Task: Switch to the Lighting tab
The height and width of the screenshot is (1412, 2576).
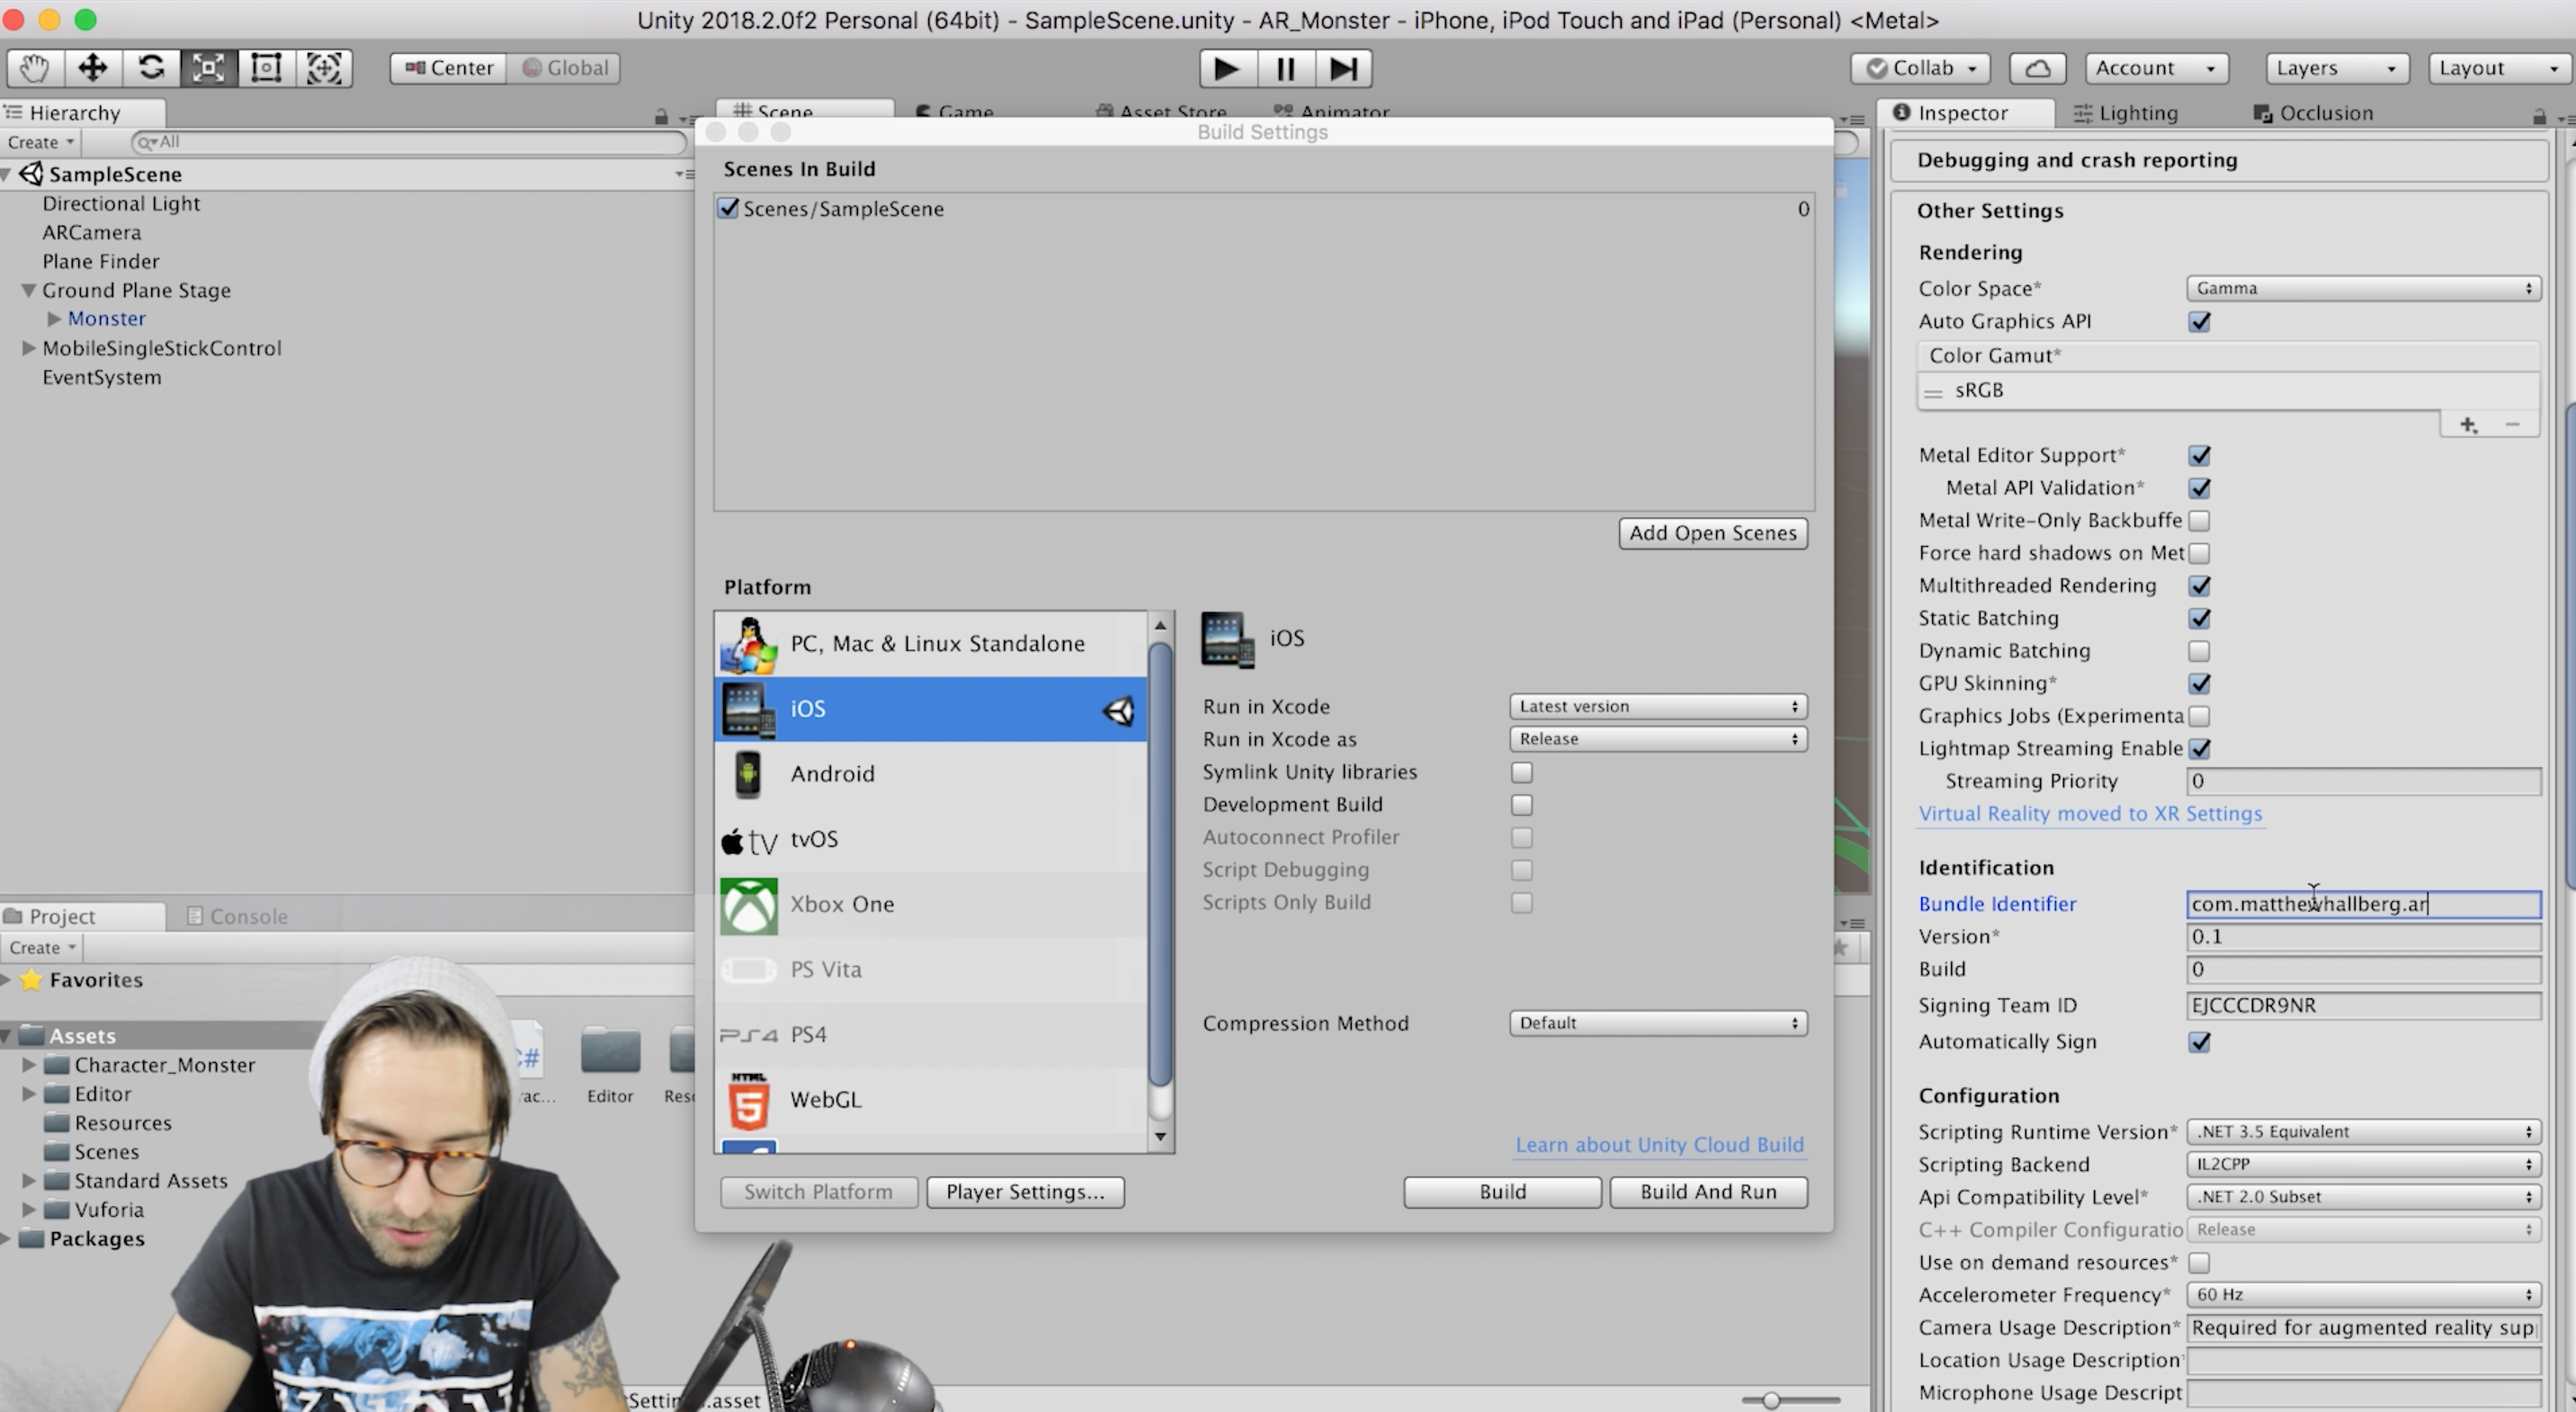Action: [2126, 113]
